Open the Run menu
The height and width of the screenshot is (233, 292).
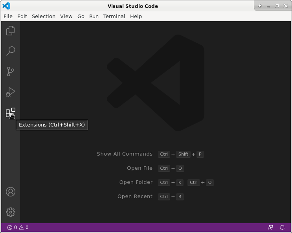[x=94, y=17]
